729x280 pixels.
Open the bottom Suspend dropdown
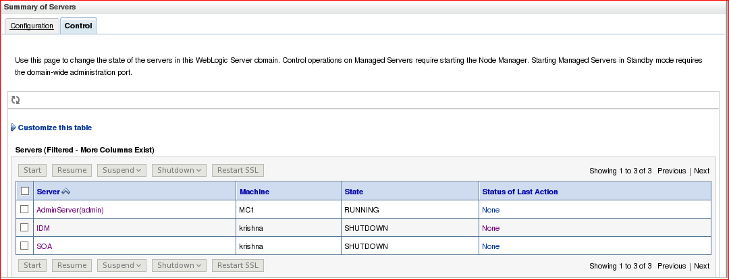122,266
